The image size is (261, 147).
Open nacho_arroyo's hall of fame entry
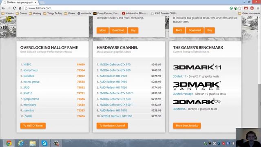31,82
